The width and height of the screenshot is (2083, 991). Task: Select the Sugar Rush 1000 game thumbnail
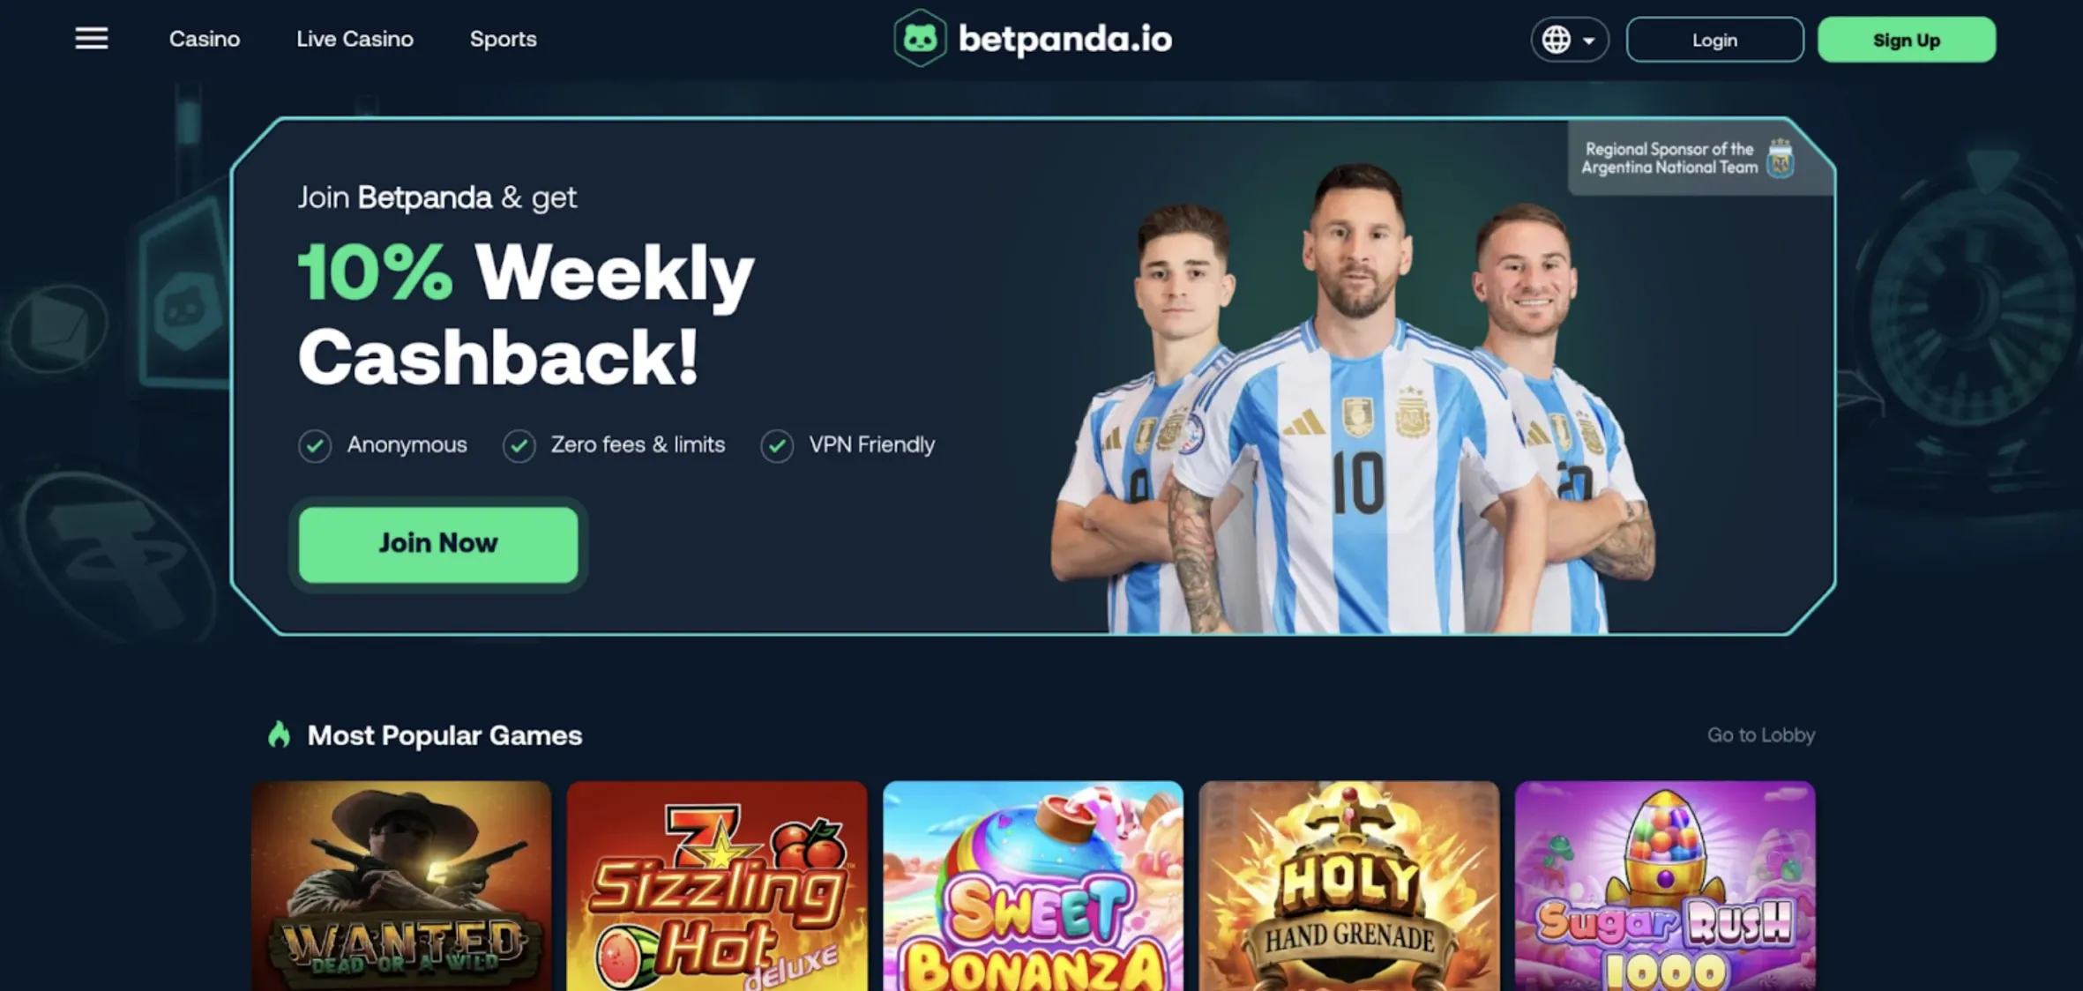pos(1665,886)
